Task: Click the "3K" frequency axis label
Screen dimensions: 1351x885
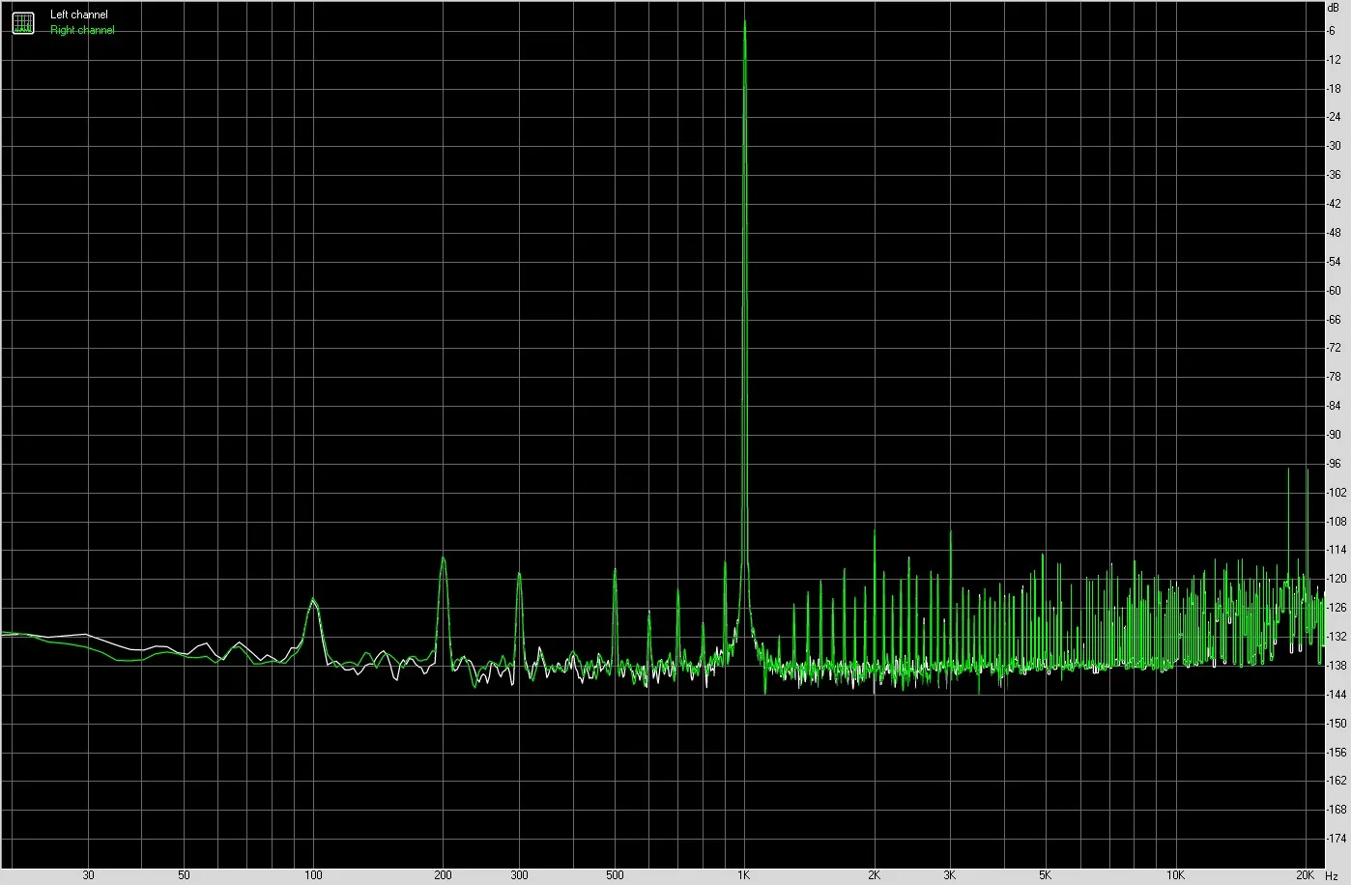Action: [x=950, y=875]
